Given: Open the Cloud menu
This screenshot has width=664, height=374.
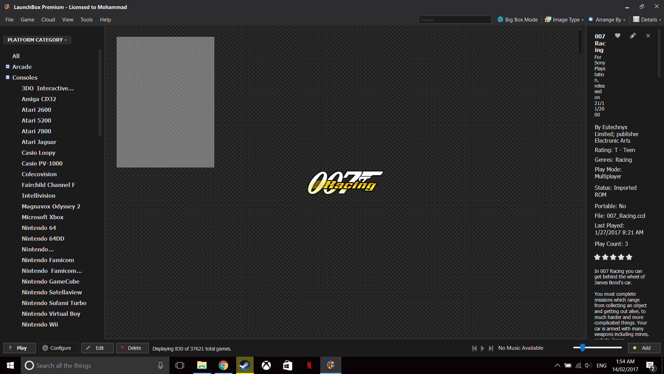Looking at the screenshot, I should point(48,20).
